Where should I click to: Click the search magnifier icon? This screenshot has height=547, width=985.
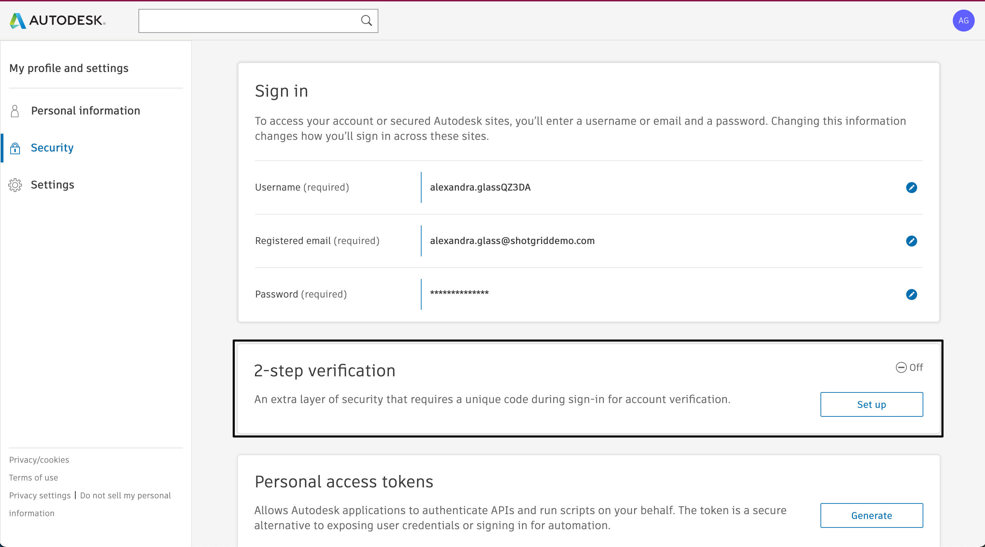366,21
